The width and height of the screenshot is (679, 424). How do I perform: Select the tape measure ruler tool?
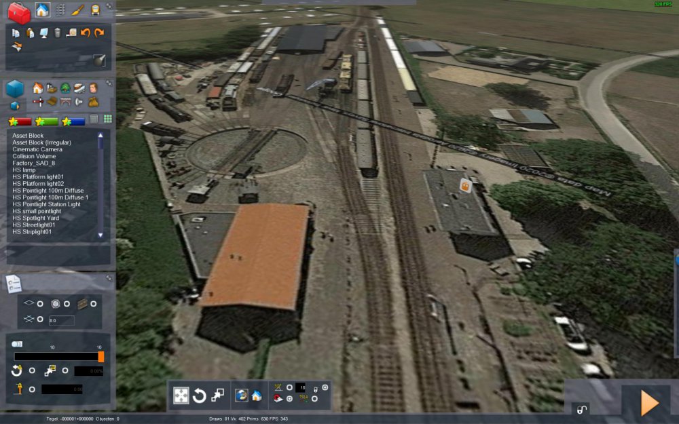71,33
